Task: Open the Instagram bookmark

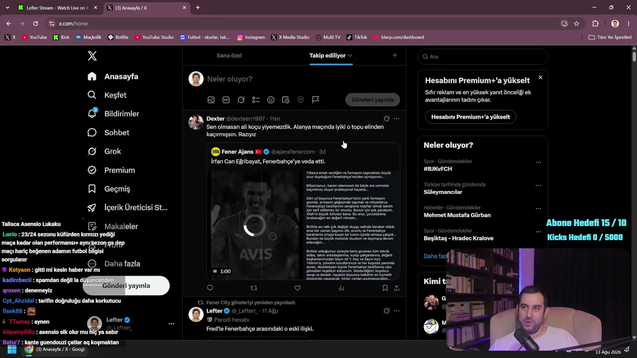Action: [251, 37]
